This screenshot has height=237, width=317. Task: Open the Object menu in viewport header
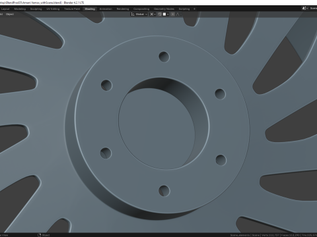click(9, 14)
